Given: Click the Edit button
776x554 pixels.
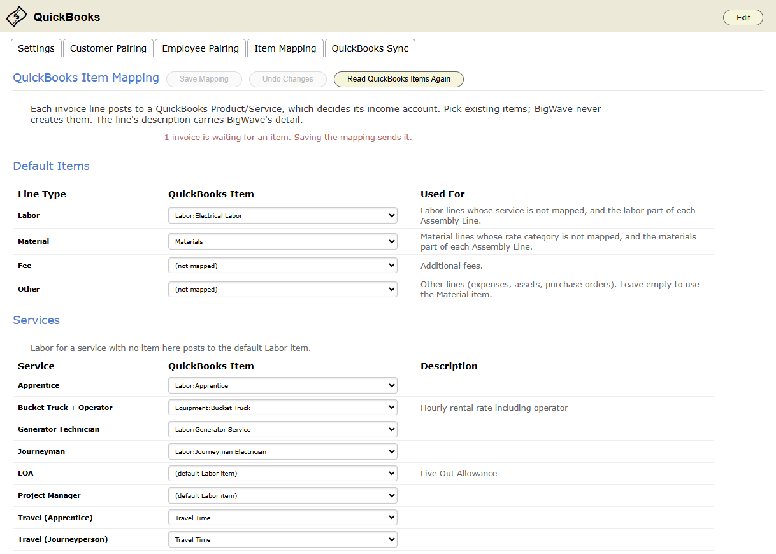Looking at the screenshot, I should click(743, 18).
